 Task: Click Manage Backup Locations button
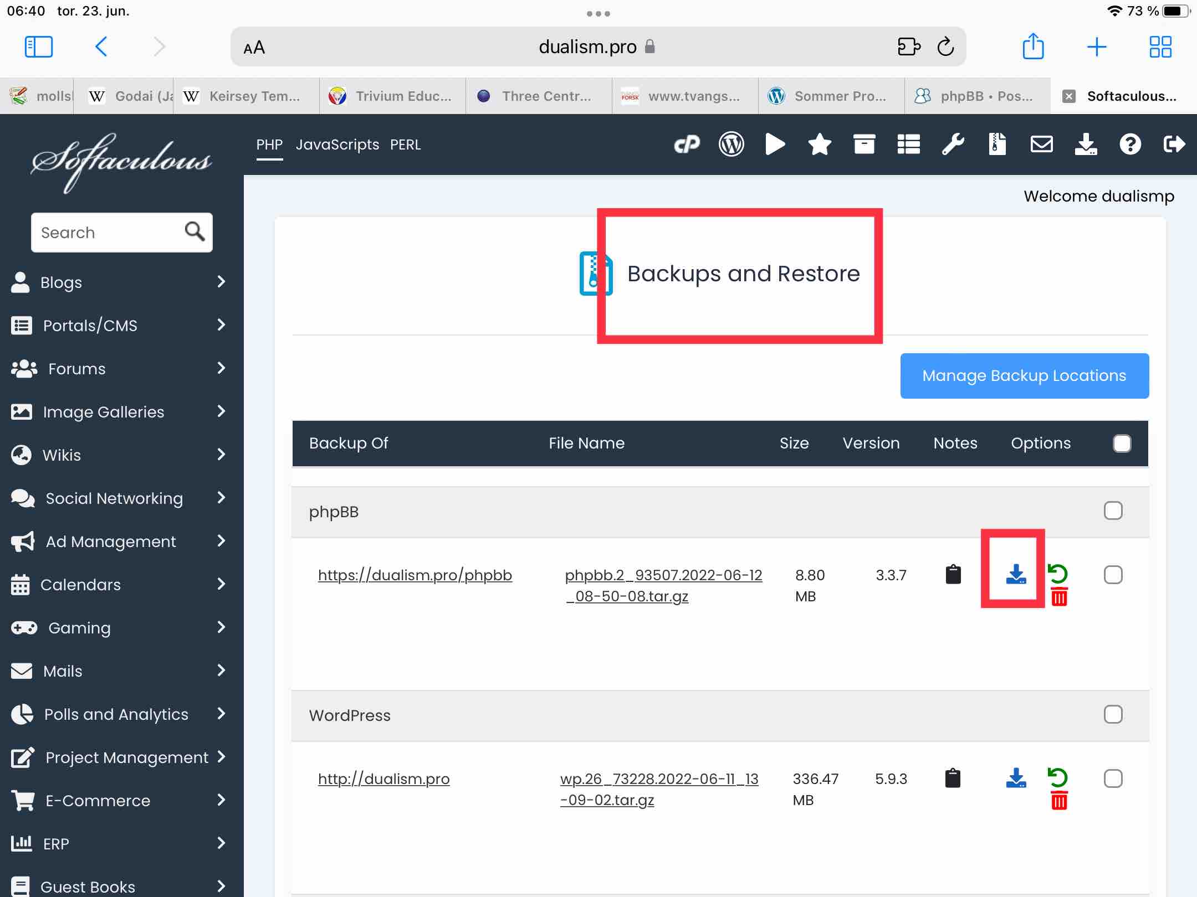(1024, 375)
